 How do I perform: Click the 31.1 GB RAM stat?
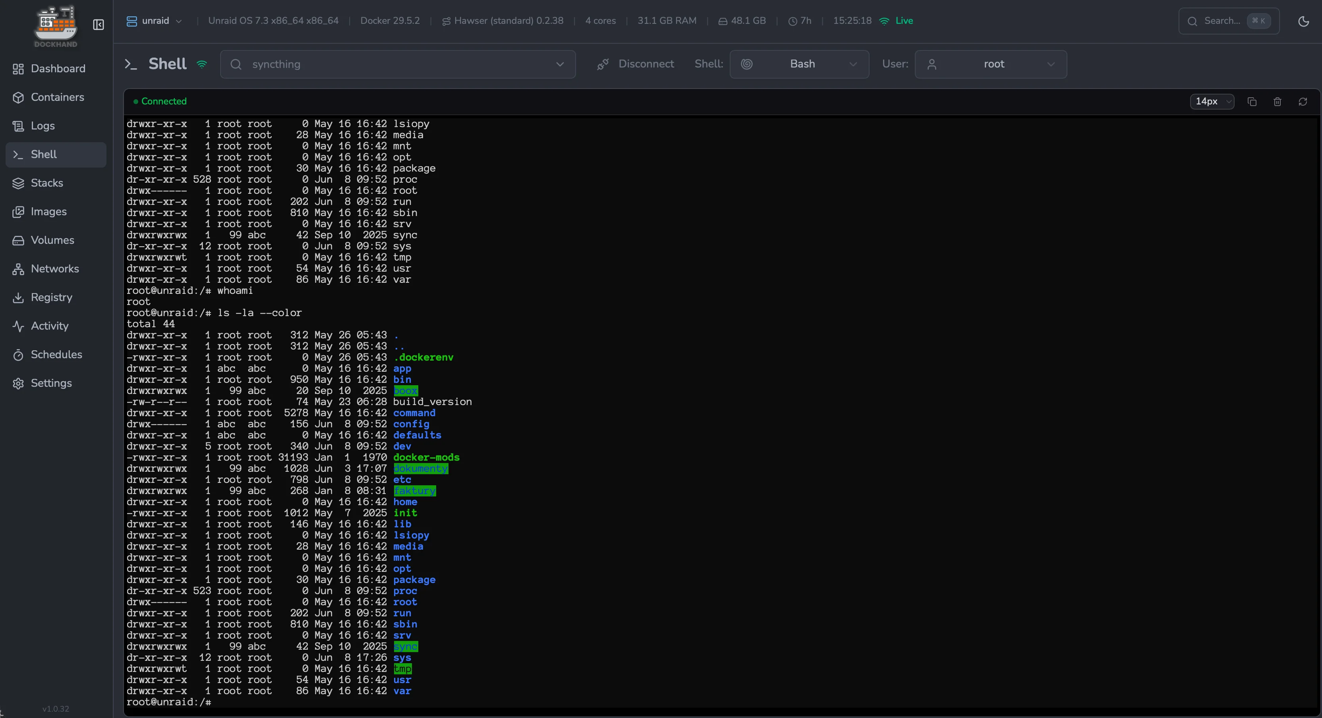point(667,21)
